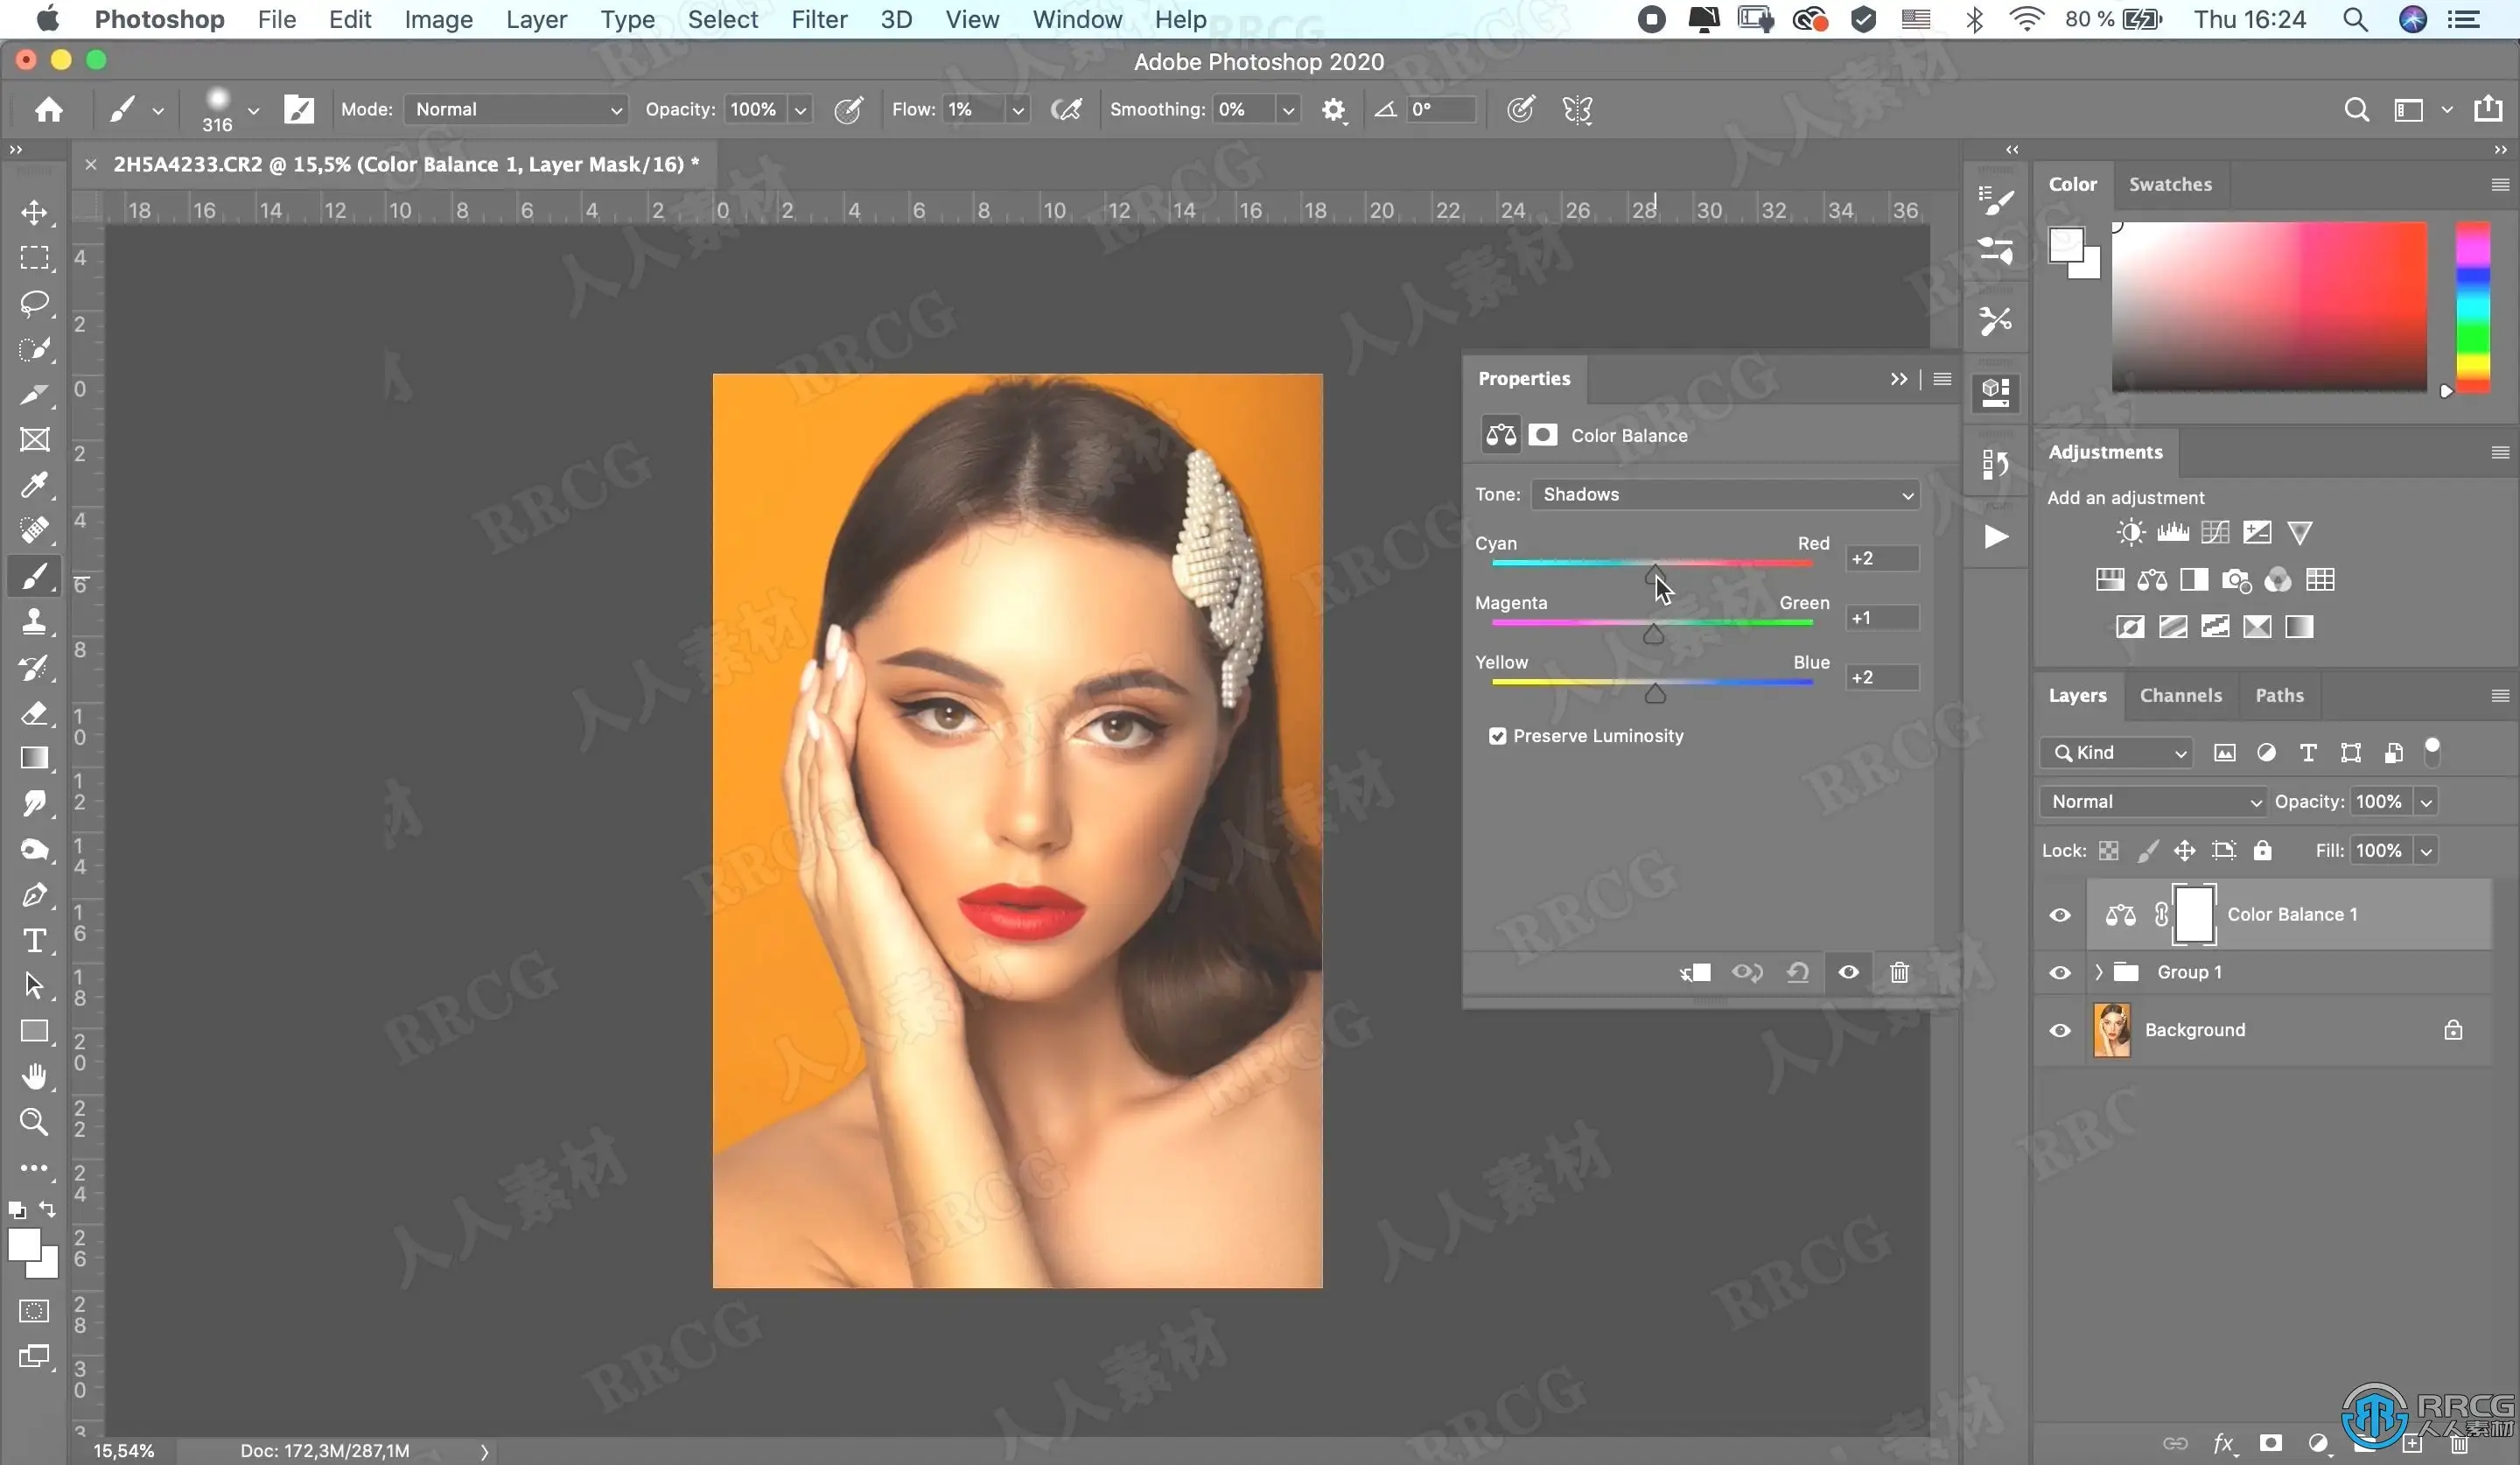Screen dimensions: 2520x1465
Task: Add a Curves adjustment layer
Action: point(2214,532)
